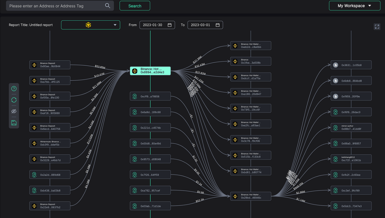
Task: Click the refresh graph icon
Action: pos(14,100)
